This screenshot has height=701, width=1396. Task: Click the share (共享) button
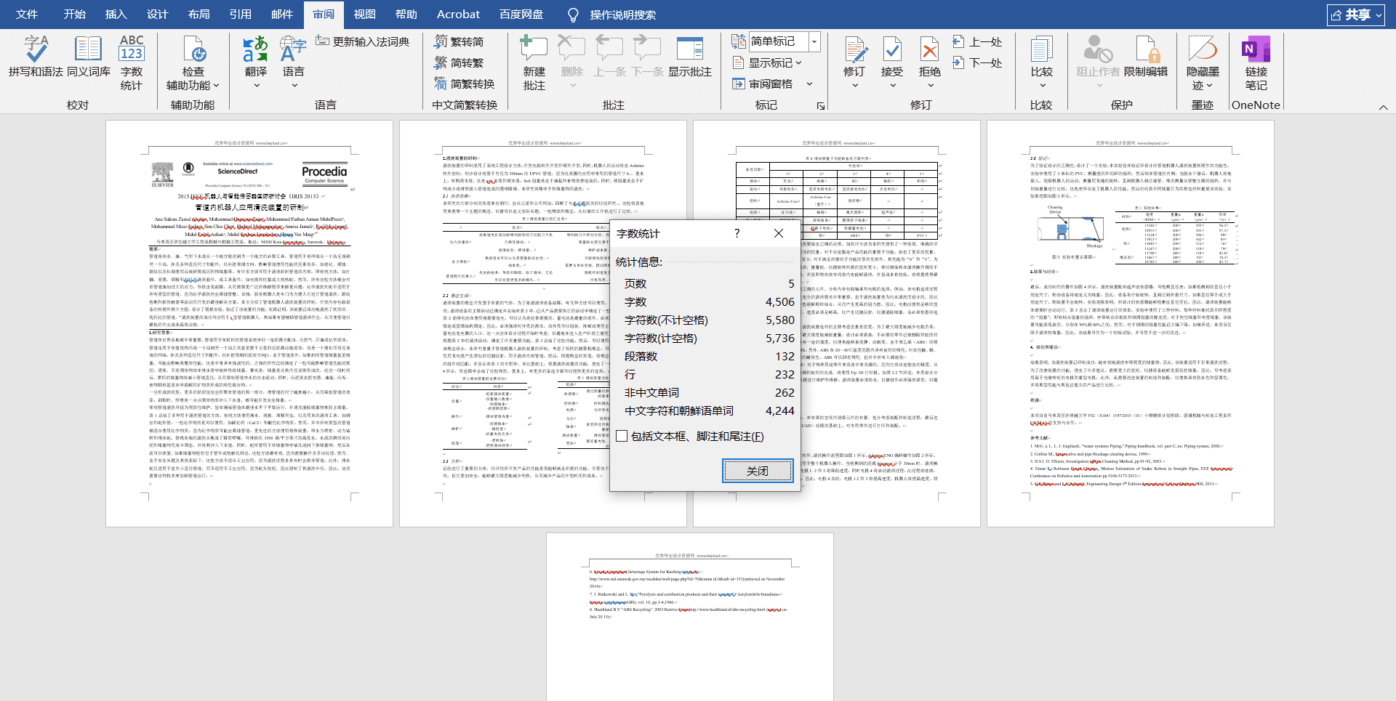click(x=1355, y=15)
